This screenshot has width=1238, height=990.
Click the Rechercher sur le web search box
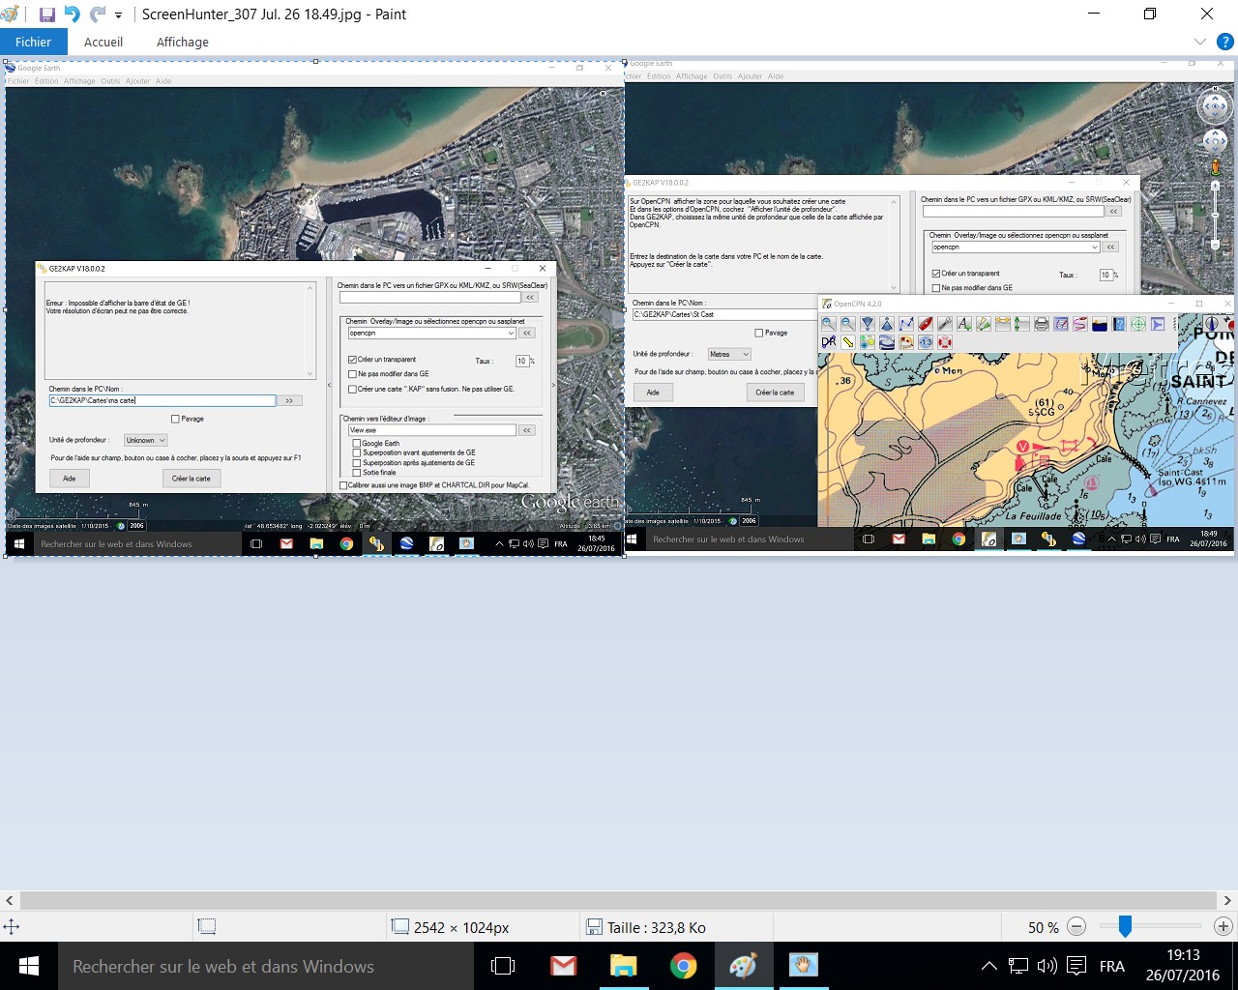pyautogui.click(x=266, y=966)
